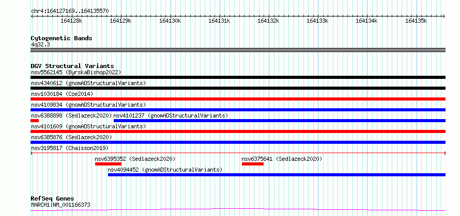This screenshot has height=216, width=460.
Task: Click the nsv4101237 (gnomADStructuralVariants) label
Action: pyautogui.click(x=171, y=115)
